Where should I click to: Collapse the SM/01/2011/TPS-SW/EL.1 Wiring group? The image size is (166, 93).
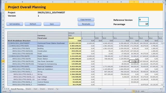(x=11, y=72)
